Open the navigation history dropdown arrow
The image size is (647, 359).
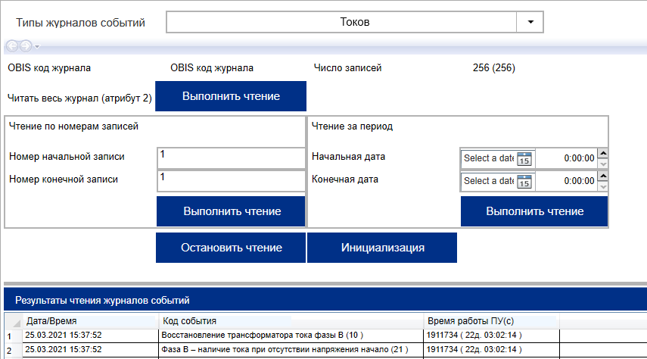pos(37,46)
